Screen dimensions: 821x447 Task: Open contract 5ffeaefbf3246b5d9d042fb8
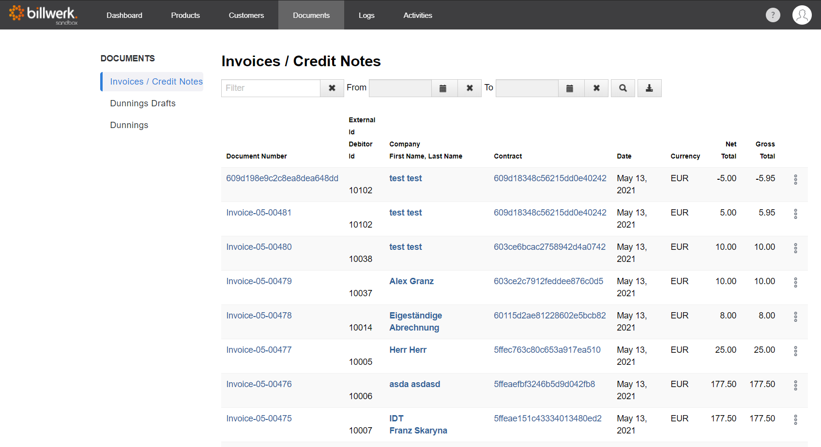point(545,384)
